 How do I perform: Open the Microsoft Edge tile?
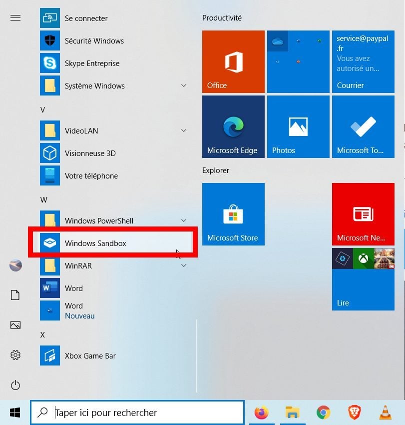click(233, 126)
